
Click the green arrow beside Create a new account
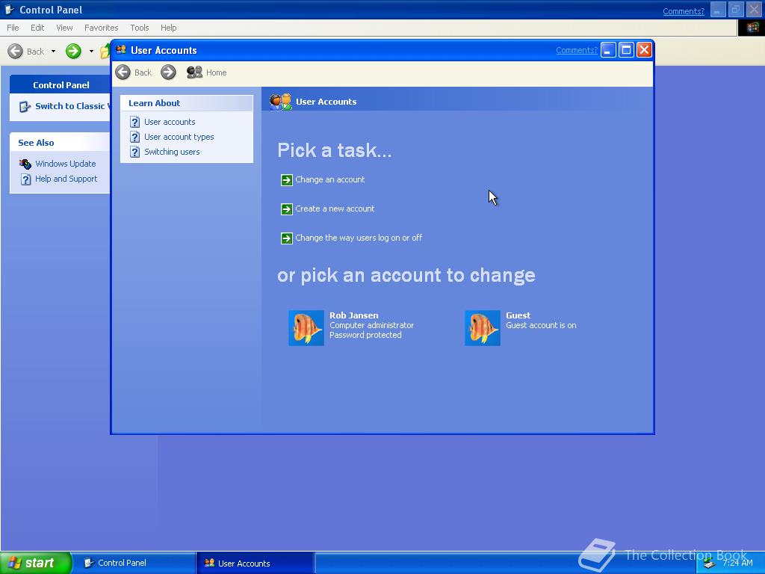click(287, 209)
